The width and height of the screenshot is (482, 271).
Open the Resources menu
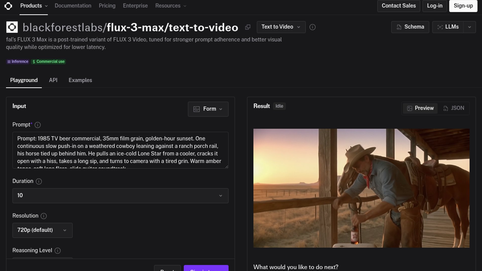click(x=171, y=6)
